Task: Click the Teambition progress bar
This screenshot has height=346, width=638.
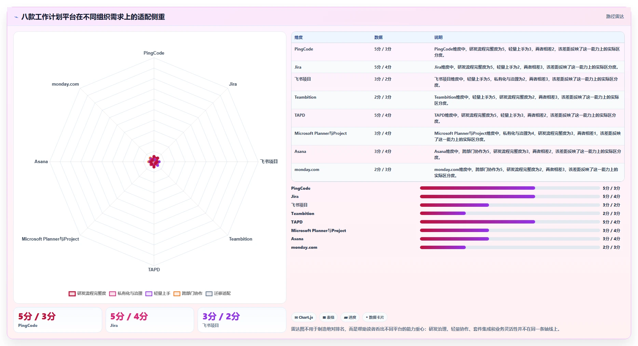Action: pyautogui.click(x=510, y=213)
